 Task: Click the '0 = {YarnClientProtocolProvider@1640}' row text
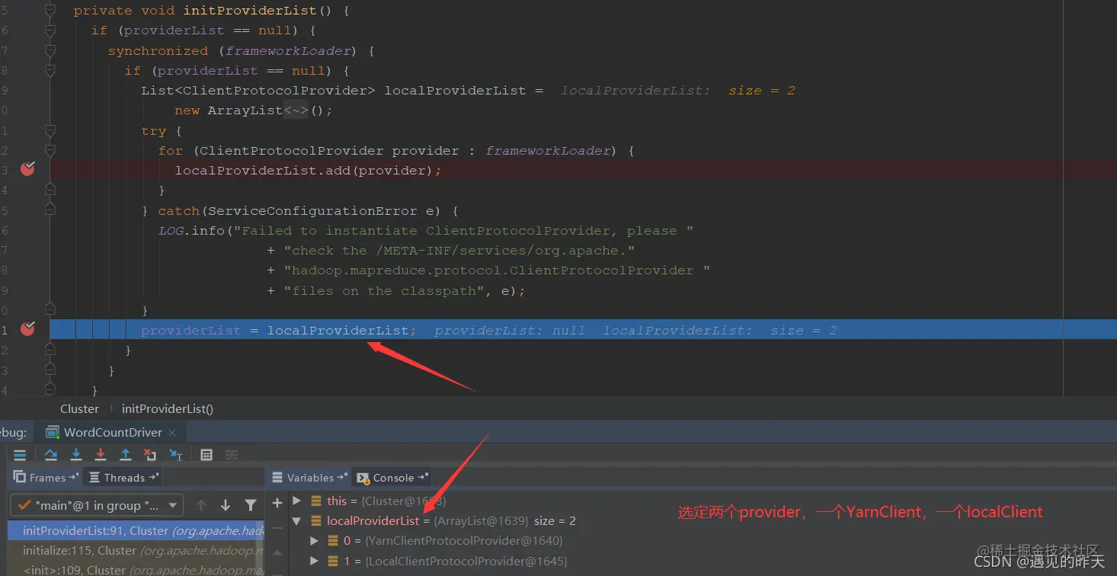click(453, 541)
